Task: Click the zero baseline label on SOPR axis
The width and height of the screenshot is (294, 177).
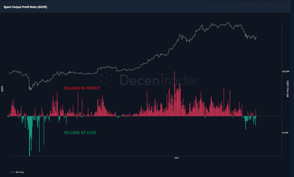Action: [x=8, y=116]
